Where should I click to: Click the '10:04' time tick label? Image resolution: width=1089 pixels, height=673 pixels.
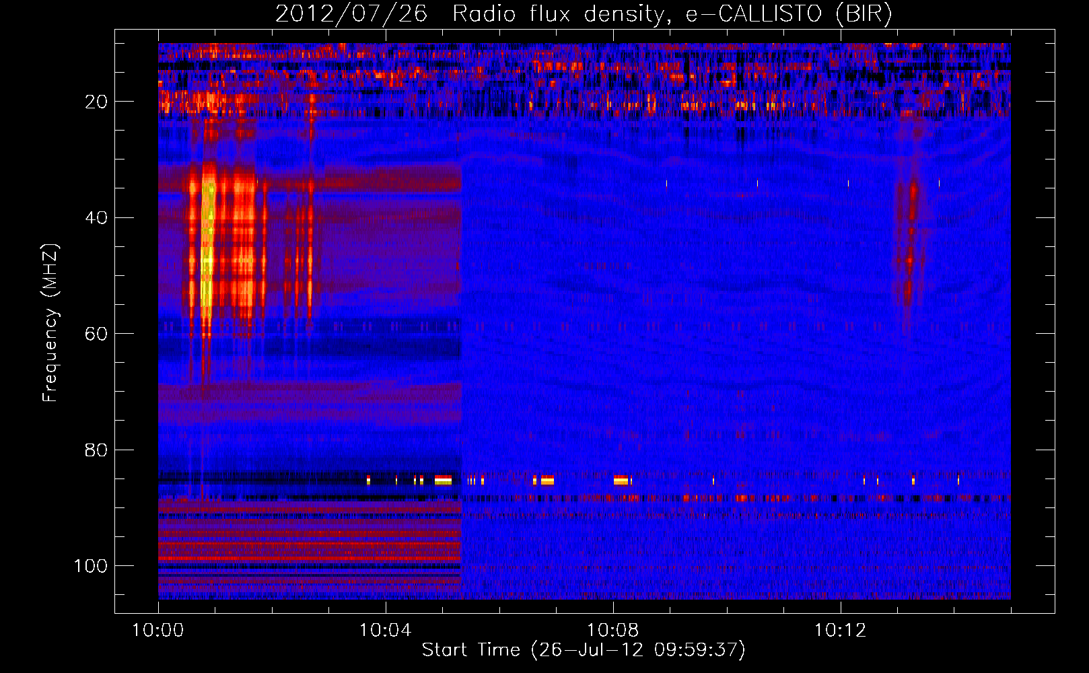tap(386, 631)
